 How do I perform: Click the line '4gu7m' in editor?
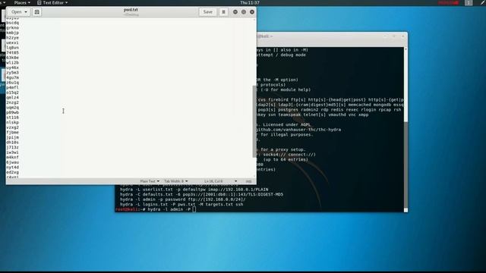(13, 77)
